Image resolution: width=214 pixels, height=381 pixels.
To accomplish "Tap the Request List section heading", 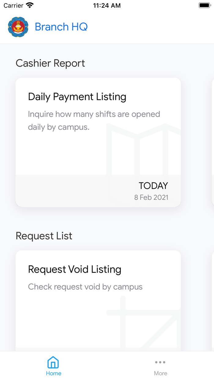I will [44, 236].
